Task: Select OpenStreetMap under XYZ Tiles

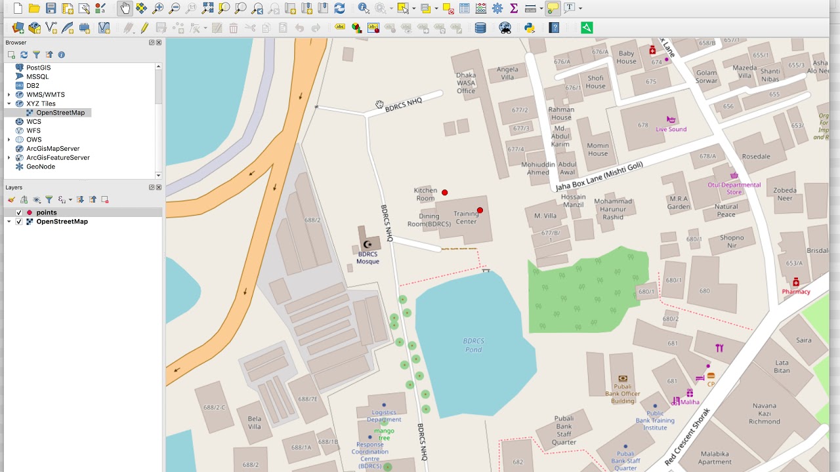Action: click(60, 113)
